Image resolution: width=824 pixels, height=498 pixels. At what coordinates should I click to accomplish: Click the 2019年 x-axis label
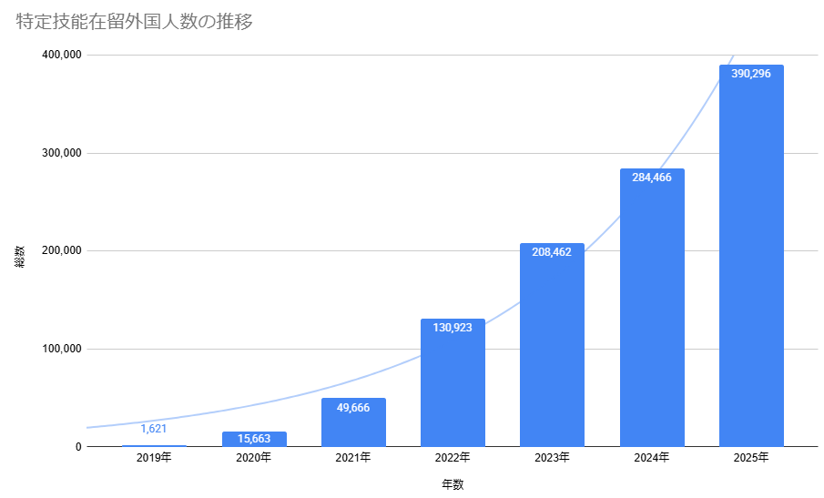tap(154, 458)
